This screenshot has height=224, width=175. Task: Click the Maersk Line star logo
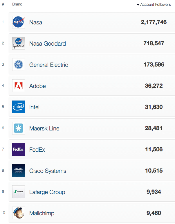pos(19,128)
